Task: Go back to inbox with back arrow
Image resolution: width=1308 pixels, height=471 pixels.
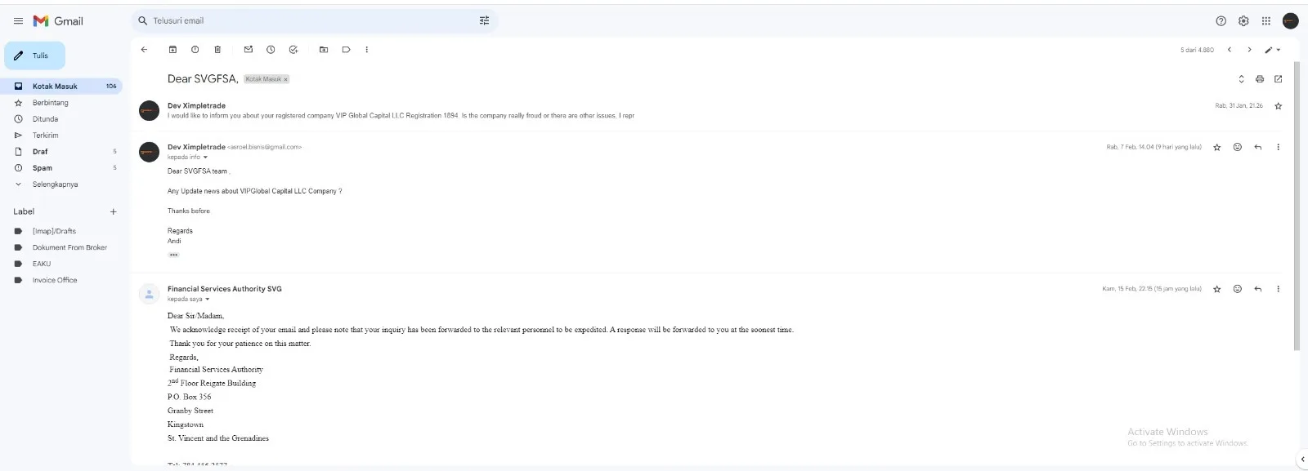Action: [x=144, y=50]
